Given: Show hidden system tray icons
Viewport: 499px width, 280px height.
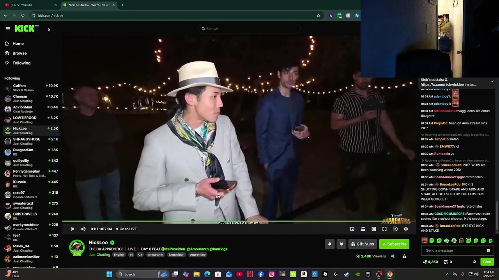Looking at the screenshot, I should (447, 274).
